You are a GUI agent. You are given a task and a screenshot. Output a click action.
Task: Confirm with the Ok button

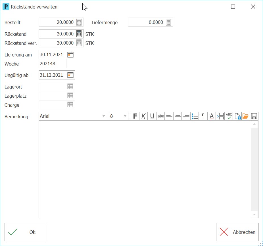pos(26,232)
